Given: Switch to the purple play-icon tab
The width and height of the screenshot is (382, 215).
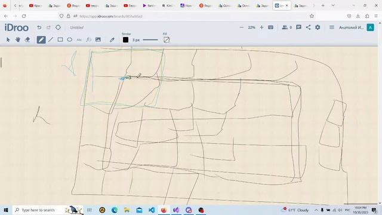Looking at the screenshot, I should (149, 5).
